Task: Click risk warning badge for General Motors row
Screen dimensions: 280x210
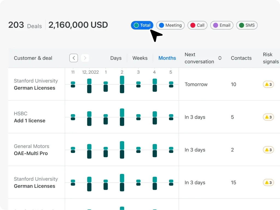Action: pos(268,150)
